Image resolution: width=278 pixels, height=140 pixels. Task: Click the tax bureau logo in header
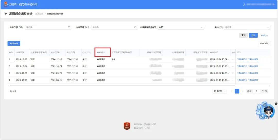pyautogui.click(x=5, y=4)
